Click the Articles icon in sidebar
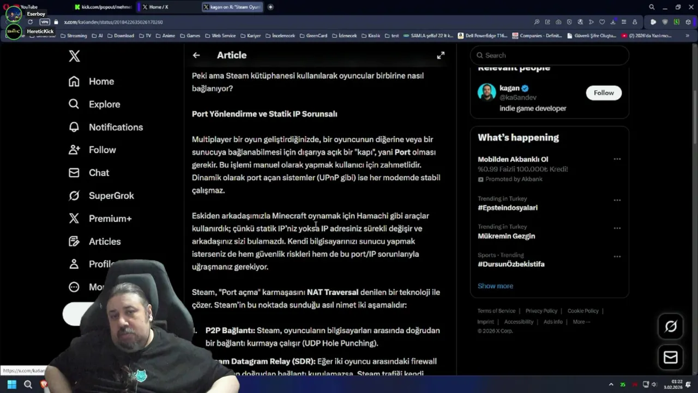 click(x=74, y=241)
